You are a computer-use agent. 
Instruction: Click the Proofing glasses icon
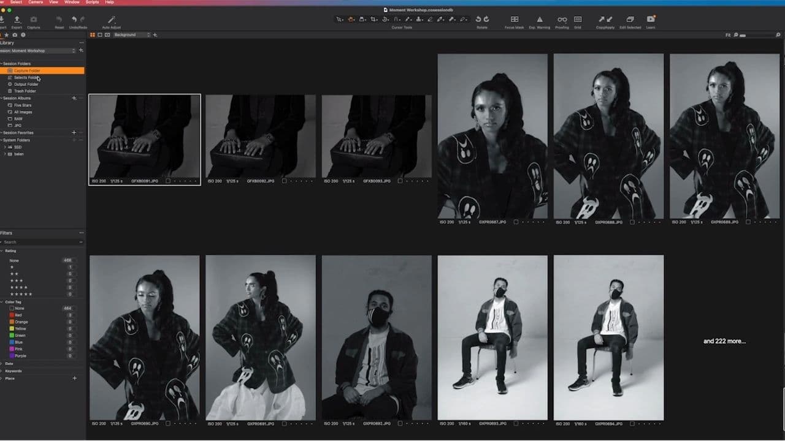(562, 20)
